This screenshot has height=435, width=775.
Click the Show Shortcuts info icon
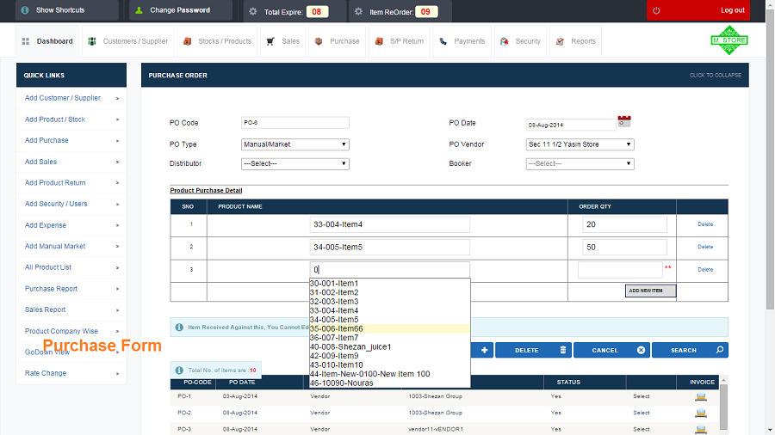pyautogui.click(x=25, y=9)
